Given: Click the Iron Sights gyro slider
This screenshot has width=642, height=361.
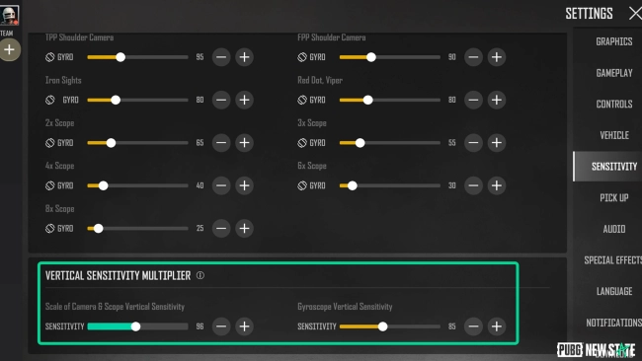Looking at the screenshot, I should pos(137,100).
